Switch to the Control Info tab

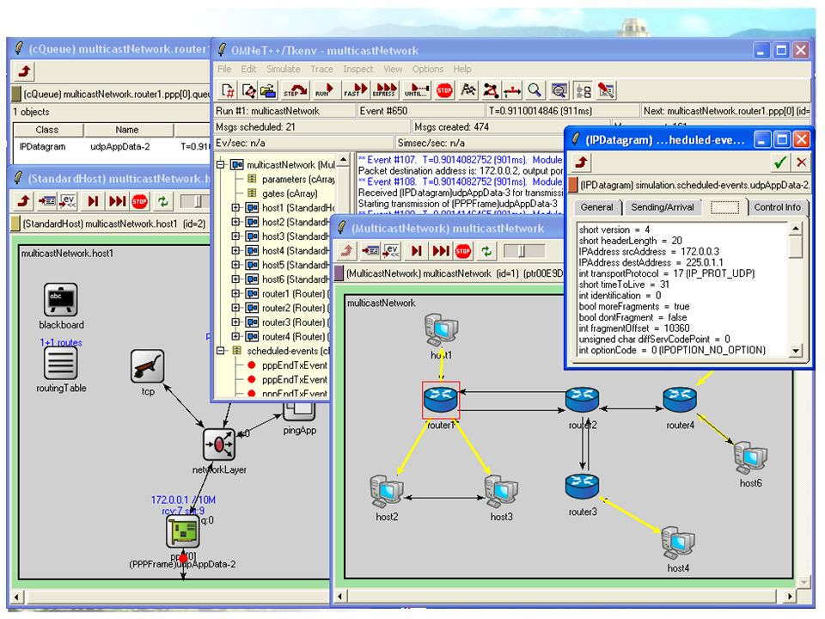tap(777, 207)
